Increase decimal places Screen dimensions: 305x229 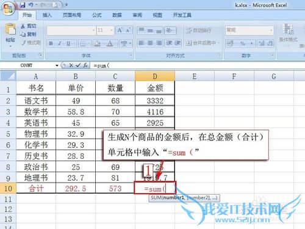click(262, 43)
